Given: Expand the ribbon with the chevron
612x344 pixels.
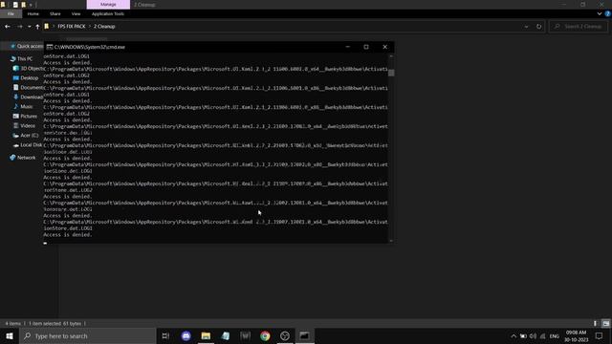Looking at the screenshot, I should tap(600, 13).
